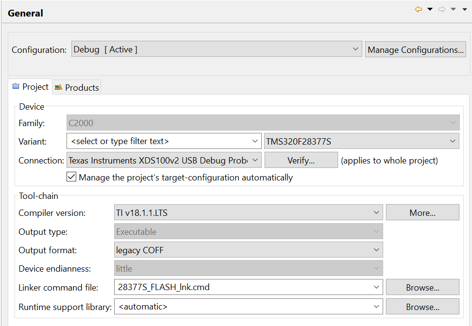Click the grey forward navigation arrow
This screenshot has height=326, width=472.
442,9
